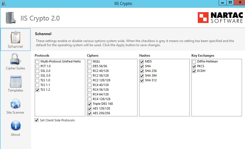Toggle the RC4 56/128 cipher checkbox

coord(89,90)
